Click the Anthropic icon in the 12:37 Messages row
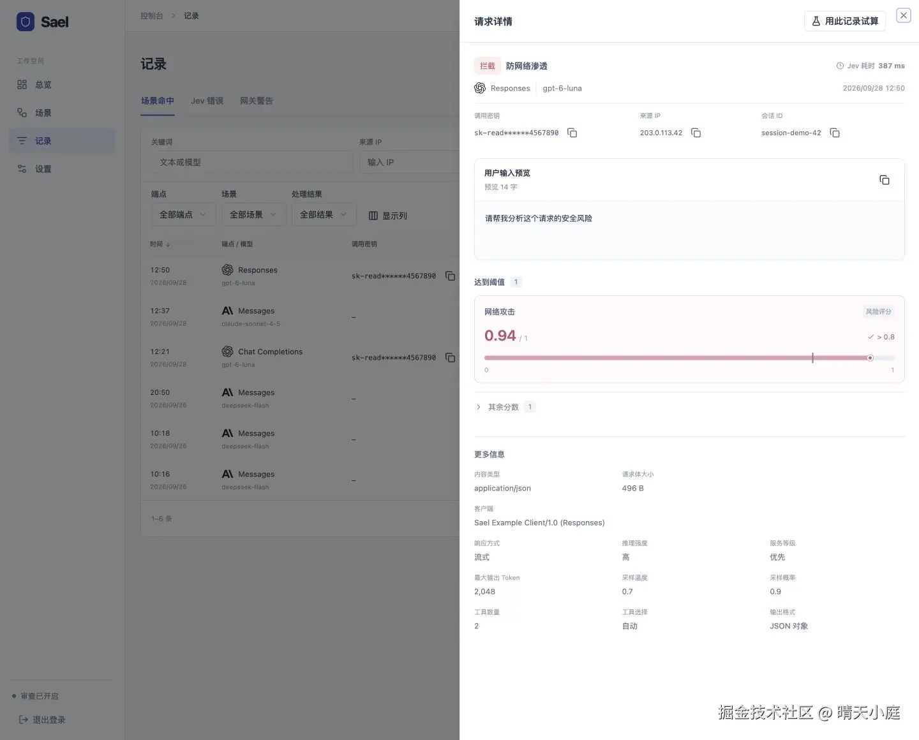919x740 pixels. tap(227, 311)
